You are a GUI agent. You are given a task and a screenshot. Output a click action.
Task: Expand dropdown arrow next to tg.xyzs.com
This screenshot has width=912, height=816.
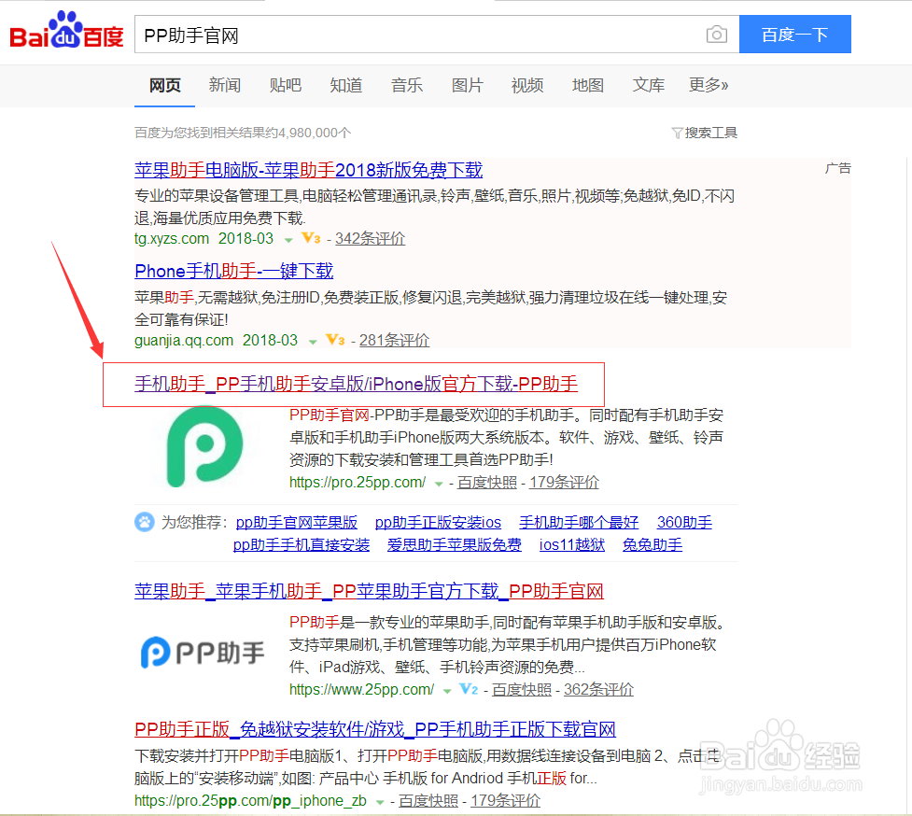click(x=288, y=240)
